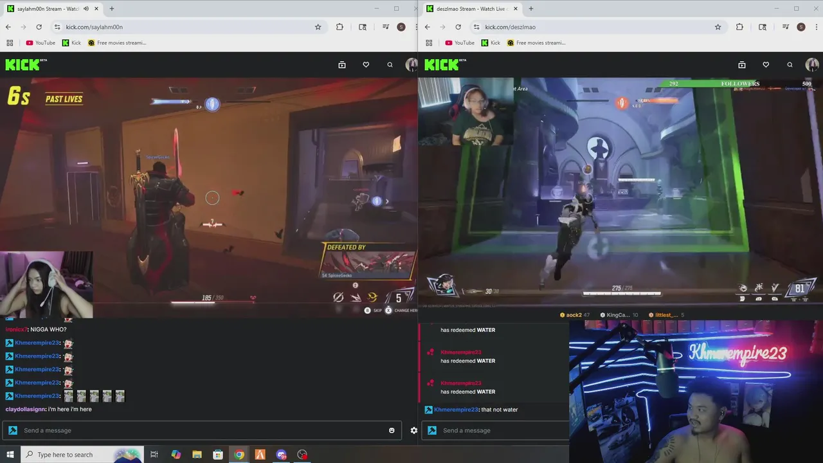Open Task View on taskbar

click(154, 455)
